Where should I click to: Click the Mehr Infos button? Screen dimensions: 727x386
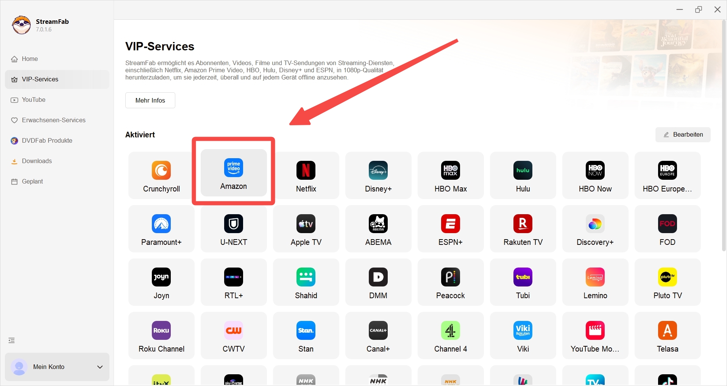click(150, 100)
